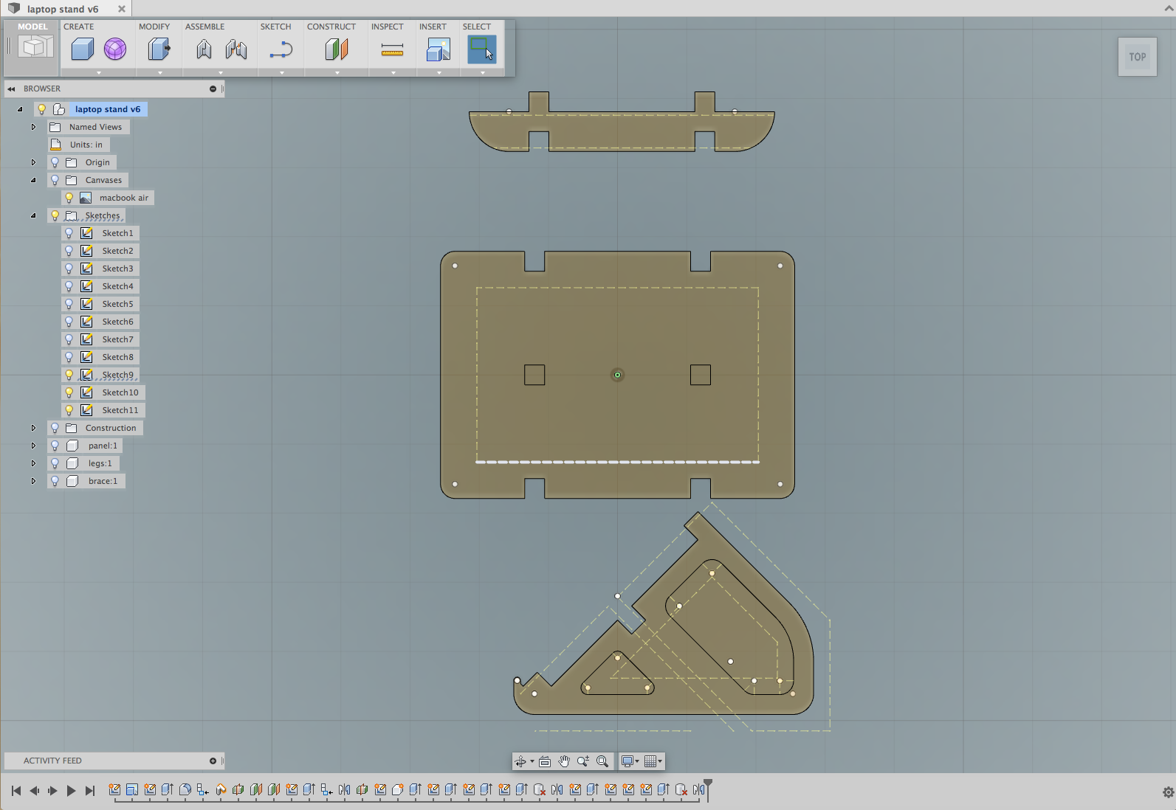The height and width of the screenshot is (810, 1176).
Task: Expand the panel:1 component
Action: (33, 446)
